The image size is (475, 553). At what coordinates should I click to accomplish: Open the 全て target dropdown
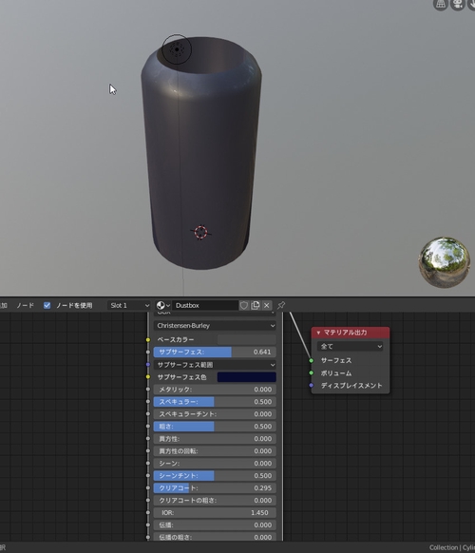(x=350, y=346)
